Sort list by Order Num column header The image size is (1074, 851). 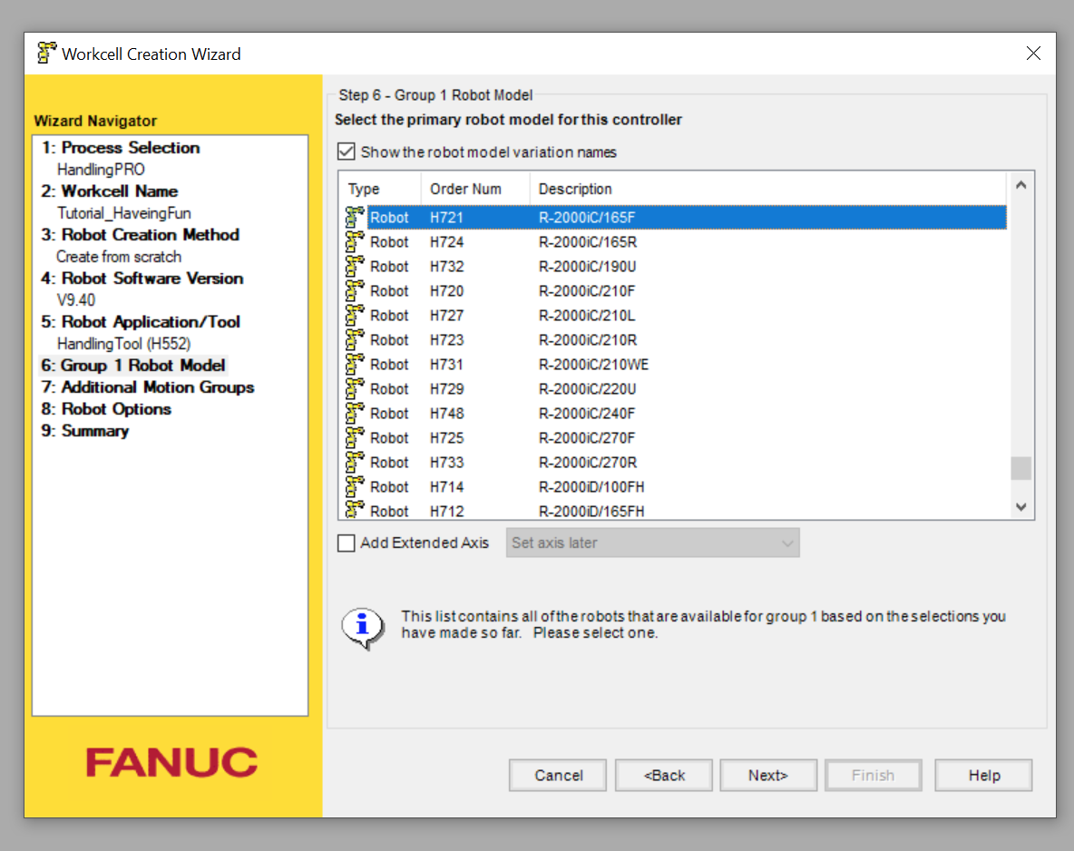(x=475, y=189)
